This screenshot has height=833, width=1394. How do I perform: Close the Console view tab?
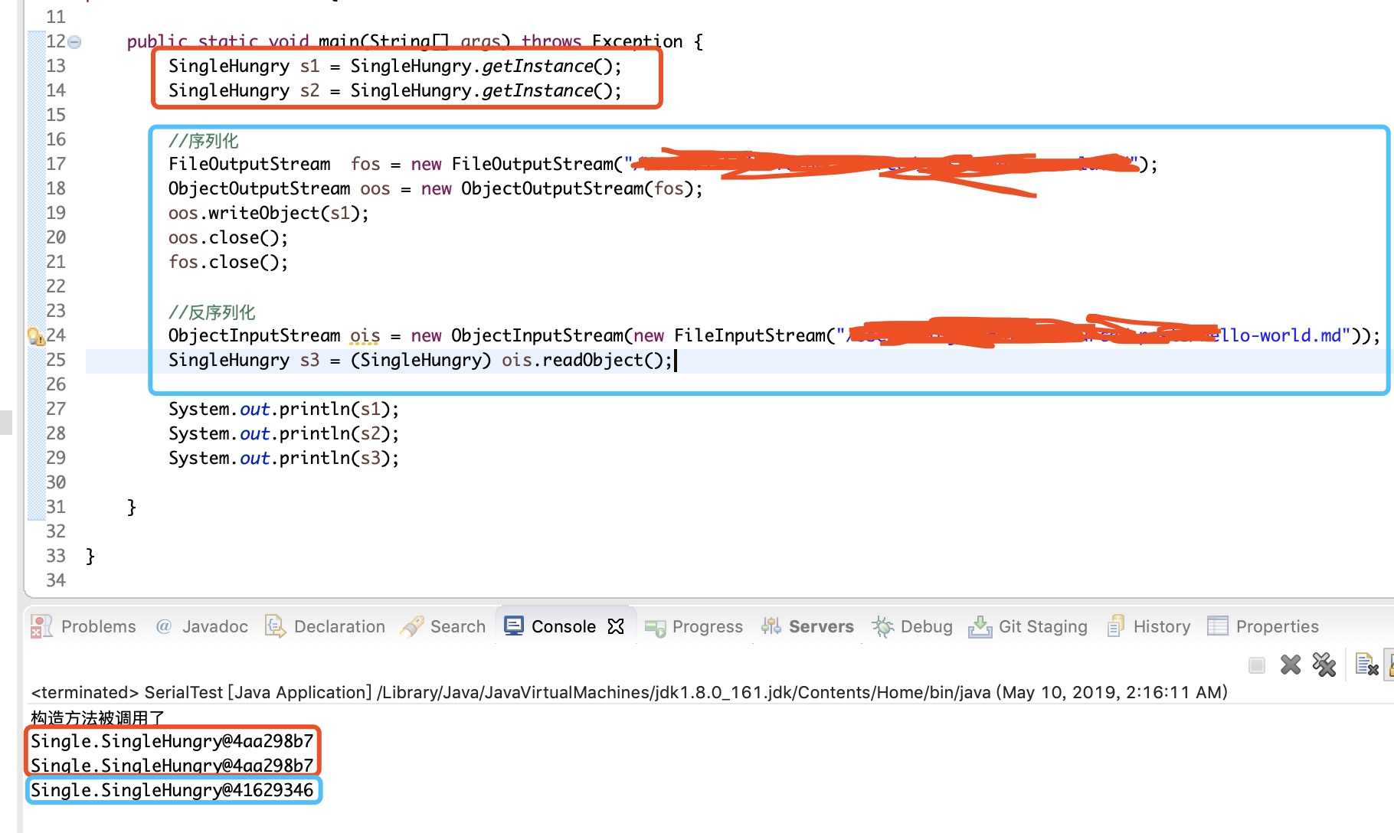[616, 626]
